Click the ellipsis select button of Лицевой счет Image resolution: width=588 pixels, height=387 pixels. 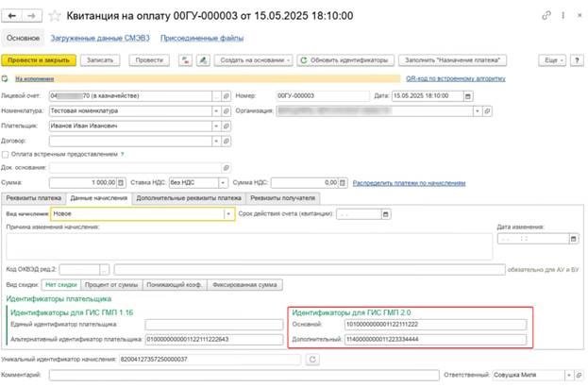tap(216, 96)
